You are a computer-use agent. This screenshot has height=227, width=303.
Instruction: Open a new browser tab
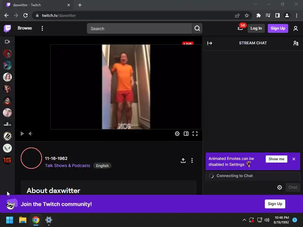pos(80,5)
